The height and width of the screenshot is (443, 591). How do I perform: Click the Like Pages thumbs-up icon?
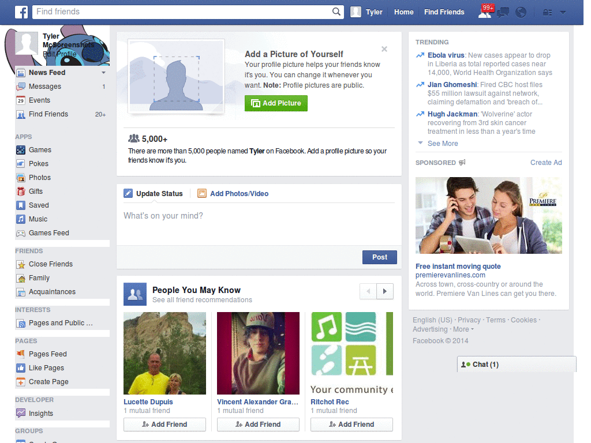[x=21, y=368]
